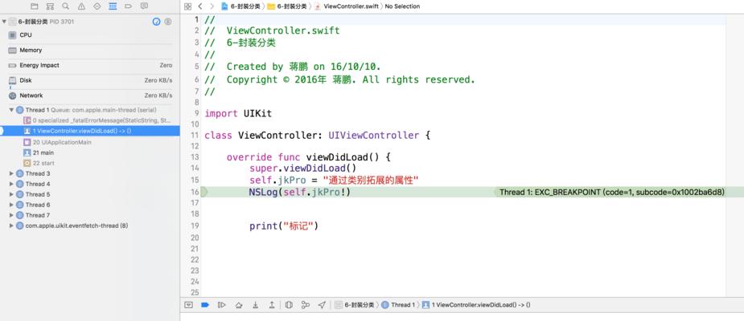
Task: Open the Issue navigator warning icon
Action: (x=81, y=6)
